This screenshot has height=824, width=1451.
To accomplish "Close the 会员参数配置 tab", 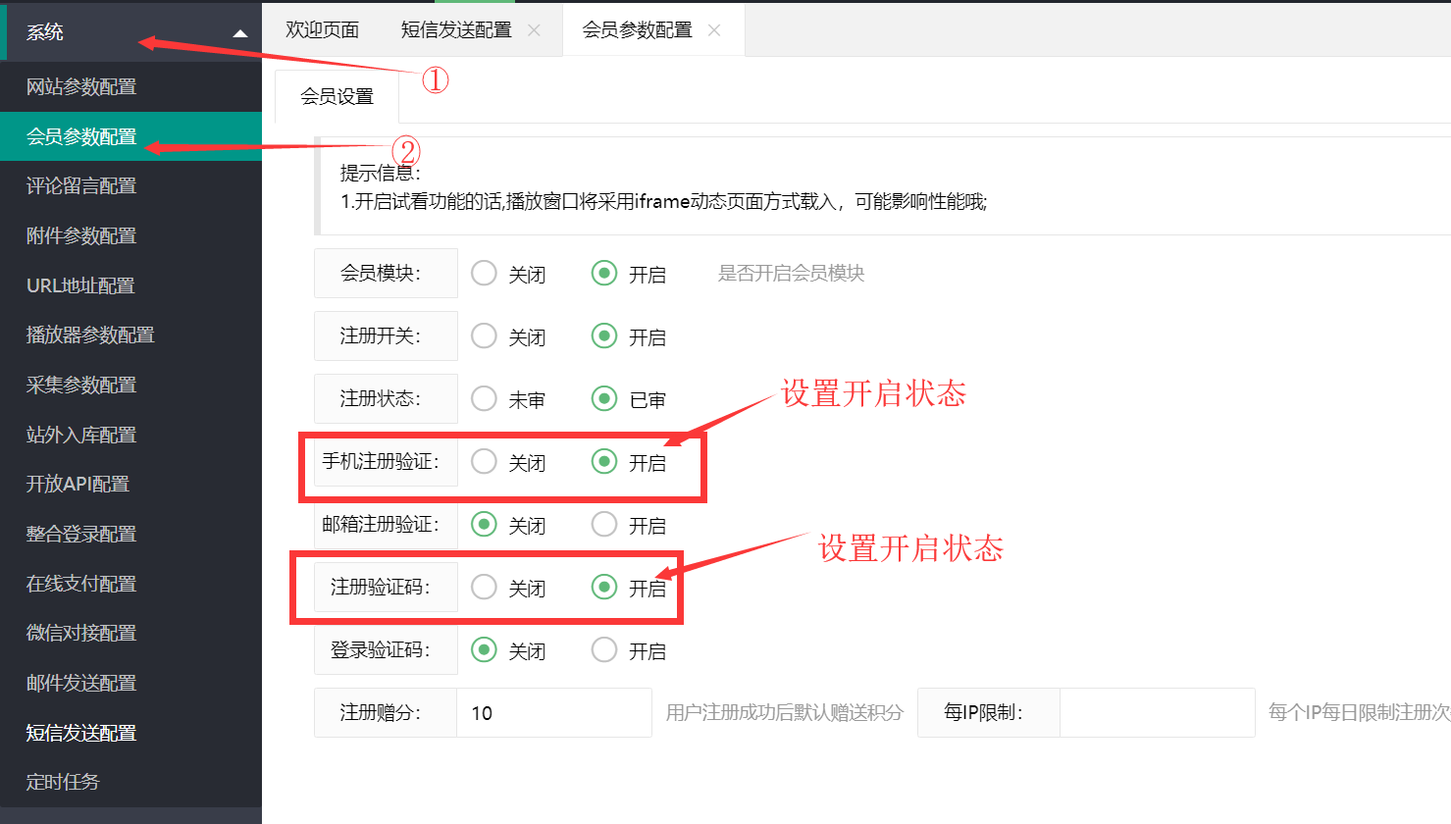I will tap(714, 30).
